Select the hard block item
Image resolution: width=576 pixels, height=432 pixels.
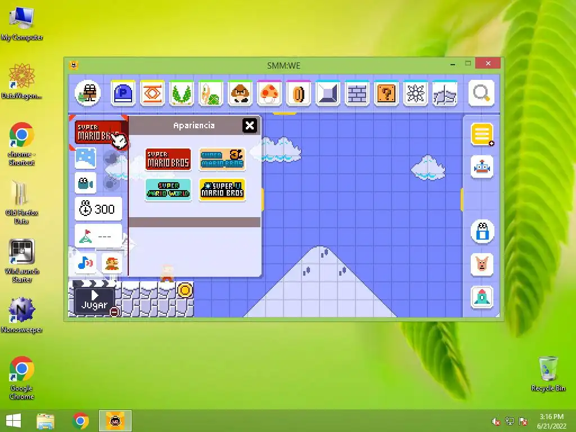tap(328, 93)
